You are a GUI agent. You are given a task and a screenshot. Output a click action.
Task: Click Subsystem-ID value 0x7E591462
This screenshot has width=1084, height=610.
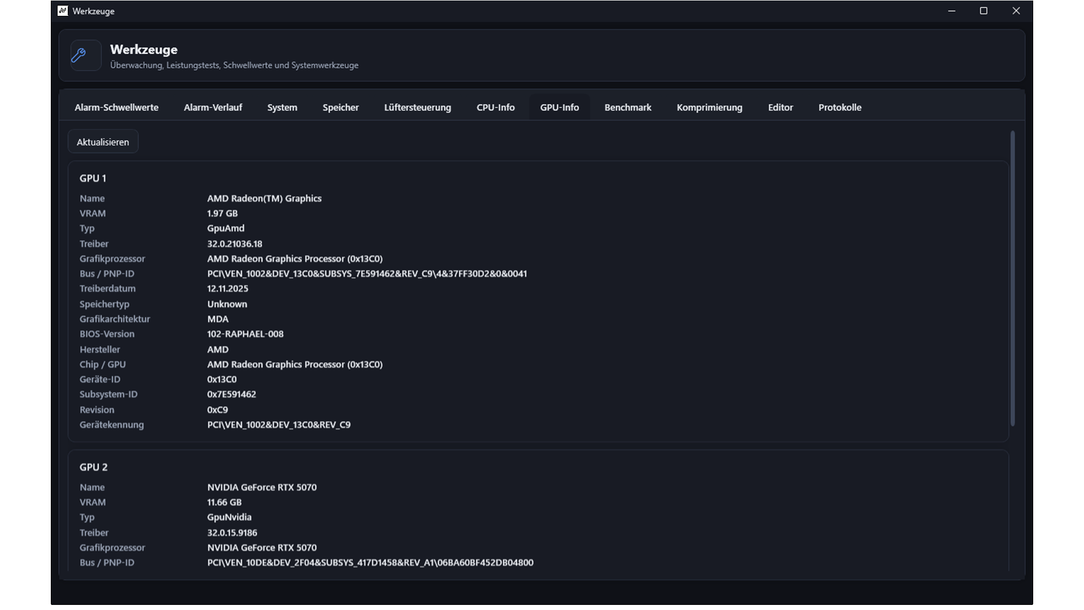(231, 394)
